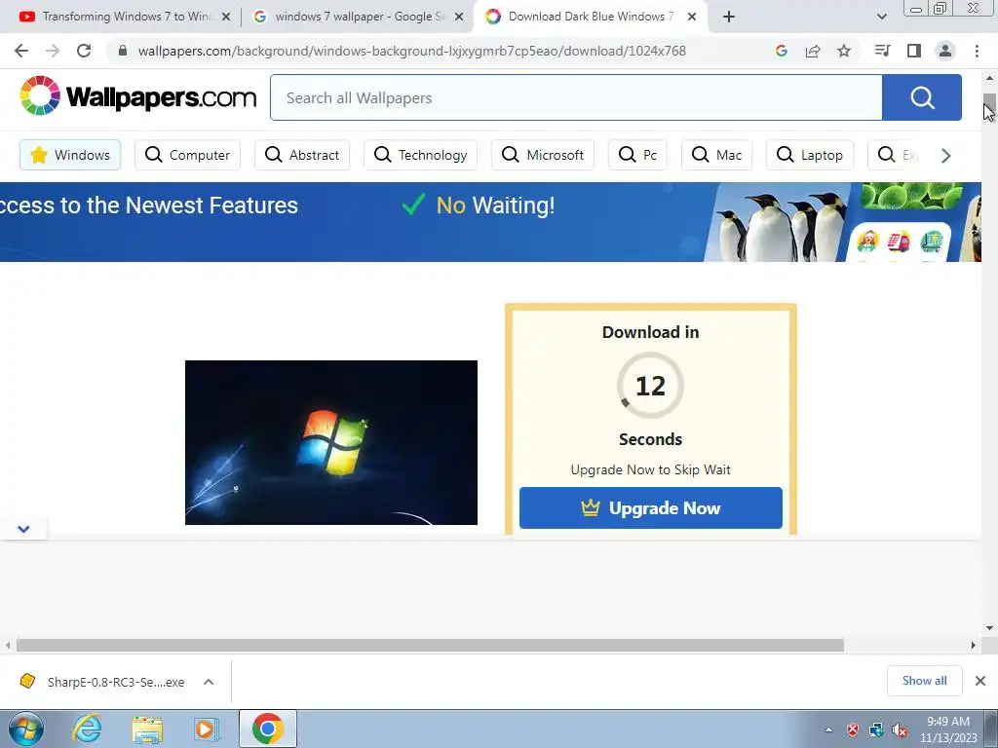Viewport: 998px width, 748px height.
Task: Open the Mac category chip
Action: click(x=716, y=155)
